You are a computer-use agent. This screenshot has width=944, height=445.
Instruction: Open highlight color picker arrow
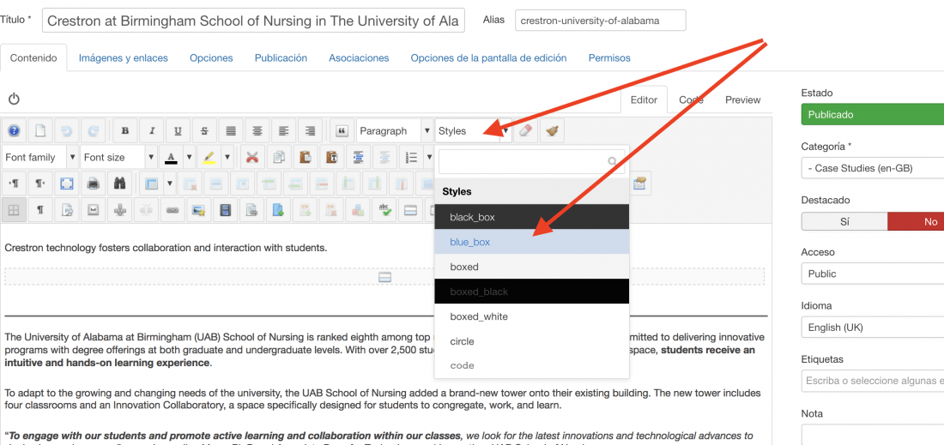[x=227, y=157]
